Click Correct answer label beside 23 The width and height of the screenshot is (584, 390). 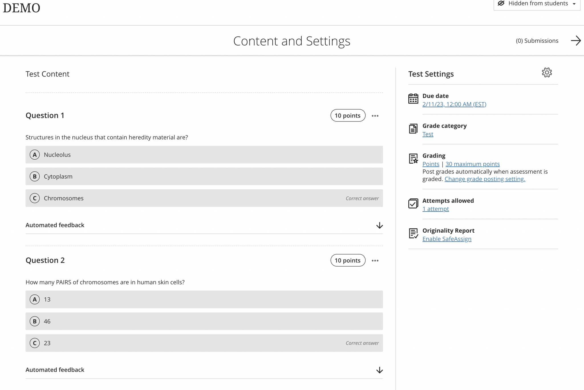click(x=362, y=343)
